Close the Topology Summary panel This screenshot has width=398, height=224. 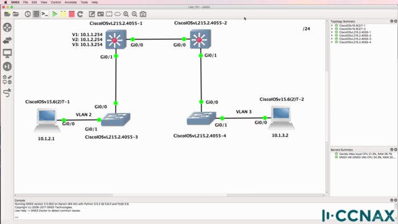pos(396,21)
